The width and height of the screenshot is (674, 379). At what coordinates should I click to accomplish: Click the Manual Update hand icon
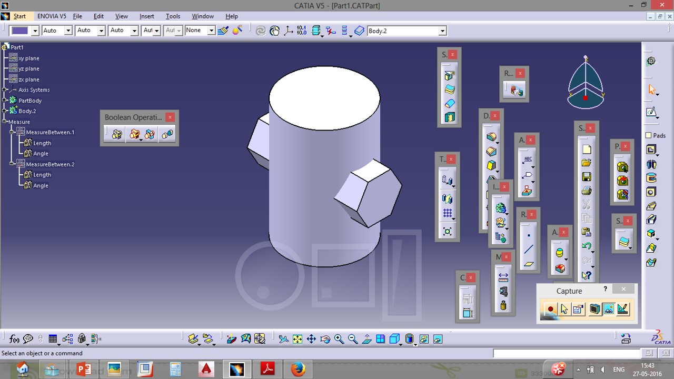point(274,31)
